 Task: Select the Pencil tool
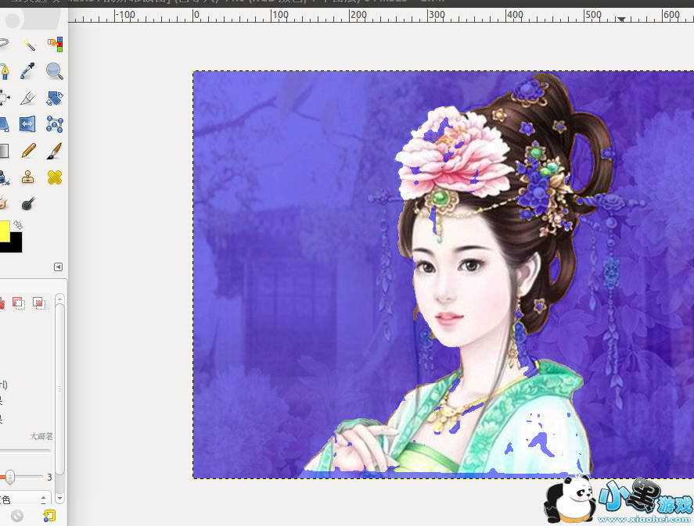pyautogui.click(x=28, y=151)
